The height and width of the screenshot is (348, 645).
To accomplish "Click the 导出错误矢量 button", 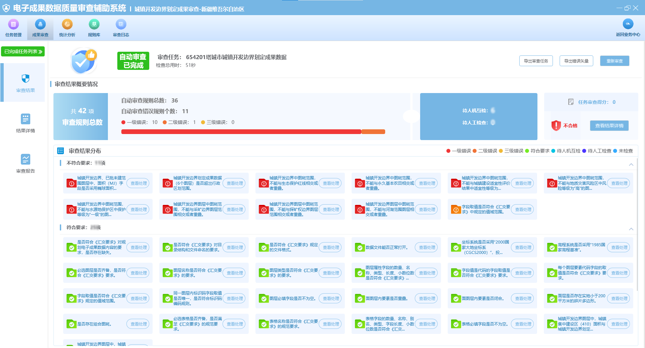I will pyautogui.click(x=576, y=61).
